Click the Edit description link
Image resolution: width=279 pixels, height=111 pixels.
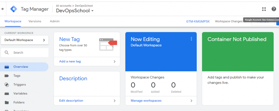(x=71, y=101)
